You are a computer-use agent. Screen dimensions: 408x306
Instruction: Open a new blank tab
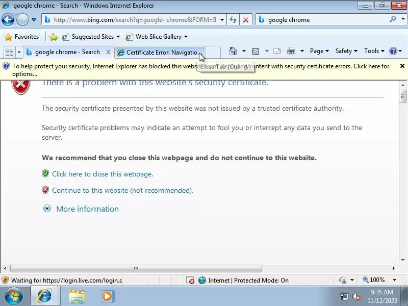213,52
